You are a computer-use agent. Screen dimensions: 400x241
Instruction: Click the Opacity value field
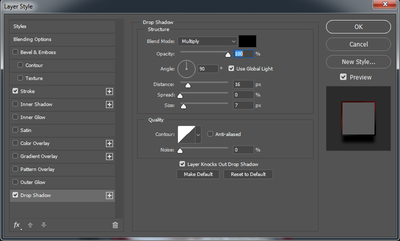click(243, 54)
